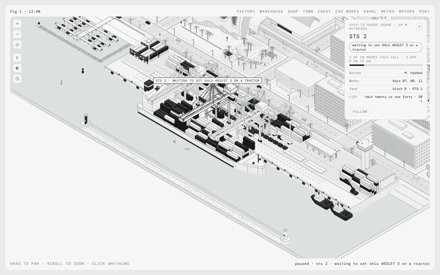The width and height of the screenshot is (440, 275).
Task: Zoom in with the plus button
Action: point(17,24)
